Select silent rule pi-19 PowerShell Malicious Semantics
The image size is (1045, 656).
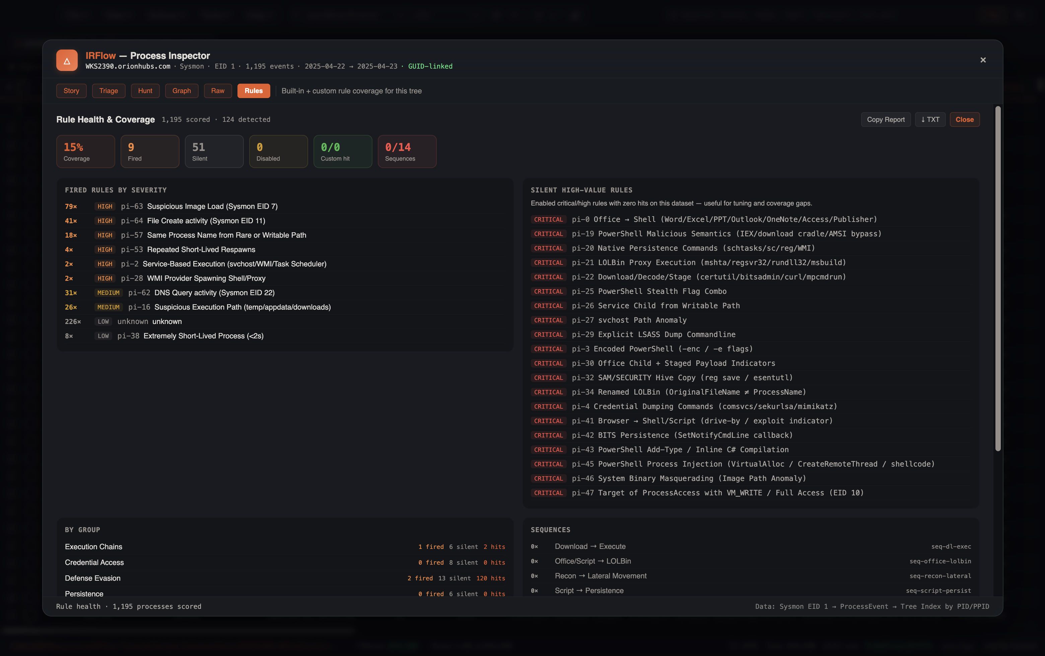click(751, 234)
